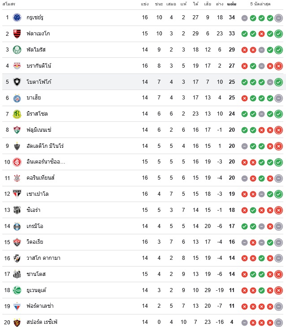Click Cruzeiro's circled latest-match draw icon
The width and height of the screenshot is (286, 327).
(x=278, y=18)
